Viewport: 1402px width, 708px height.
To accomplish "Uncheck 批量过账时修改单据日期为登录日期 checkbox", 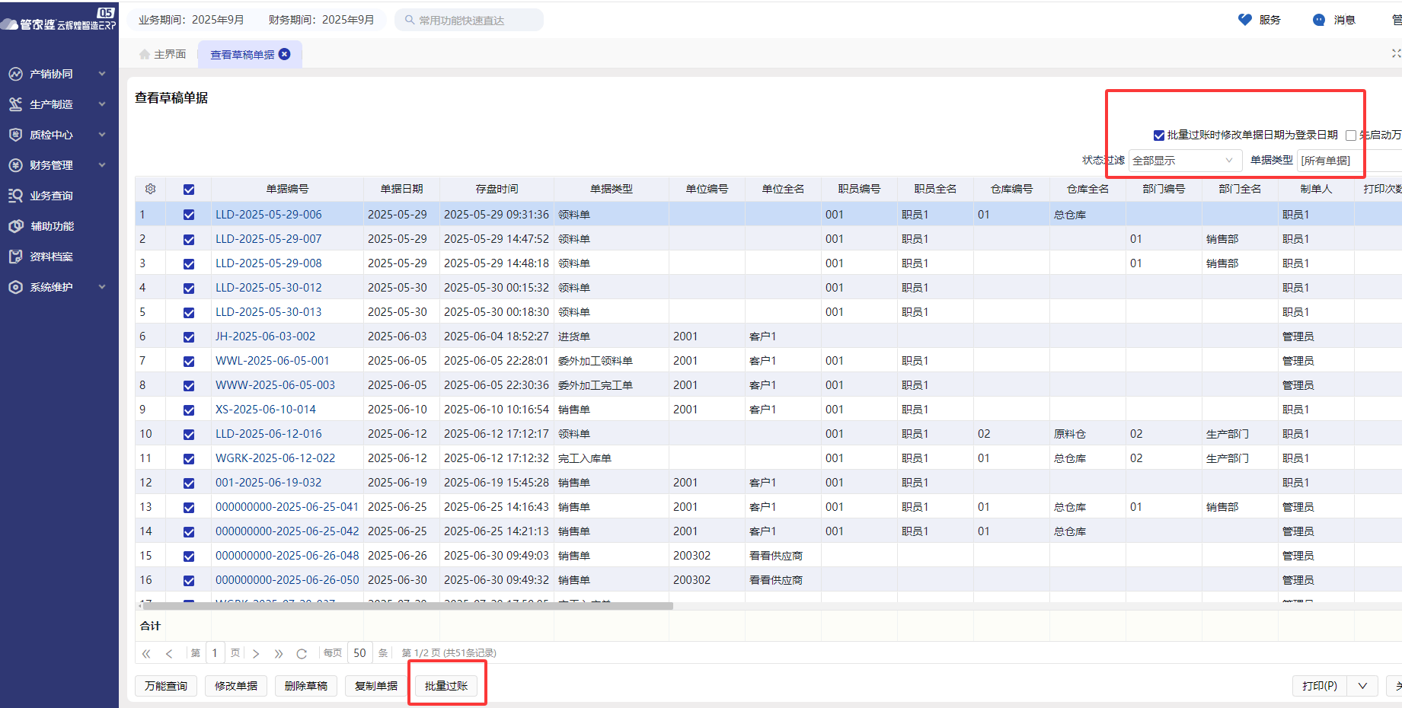I will (x=1159, y=136).
